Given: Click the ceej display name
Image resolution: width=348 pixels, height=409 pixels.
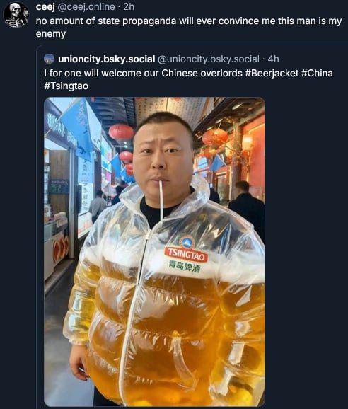Looking at the screenshot, I should pos(45,7).
